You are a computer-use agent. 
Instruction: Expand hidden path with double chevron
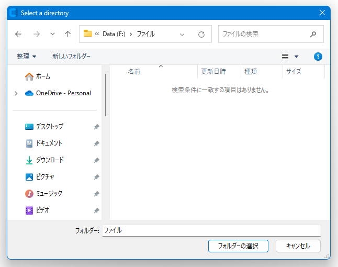[x=97, y=34]
